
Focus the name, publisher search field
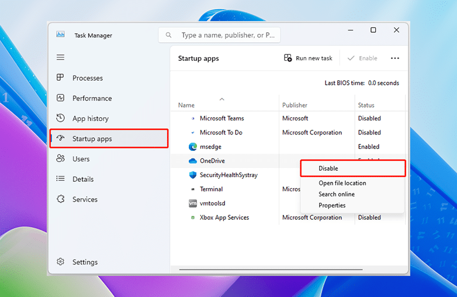[x=220, y=35]
